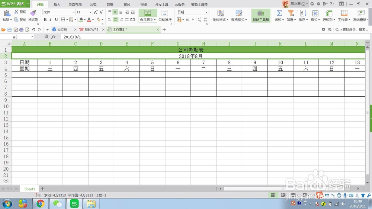
Task: Toggle align text left
Action: coord(109,20)
